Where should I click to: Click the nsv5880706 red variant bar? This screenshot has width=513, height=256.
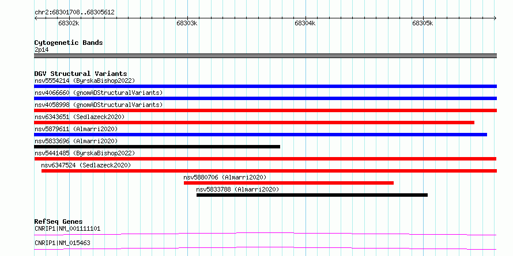(289, 183)
